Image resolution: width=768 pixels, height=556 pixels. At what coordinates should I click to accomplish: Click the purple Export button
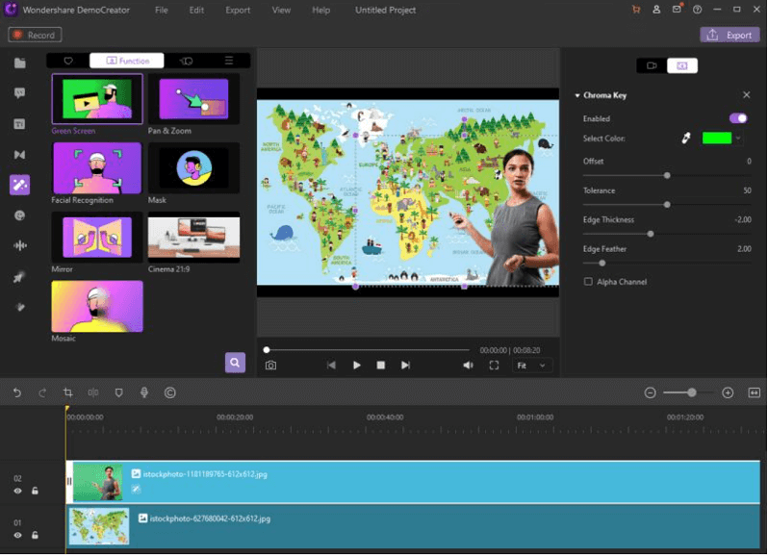click(730, 35)
